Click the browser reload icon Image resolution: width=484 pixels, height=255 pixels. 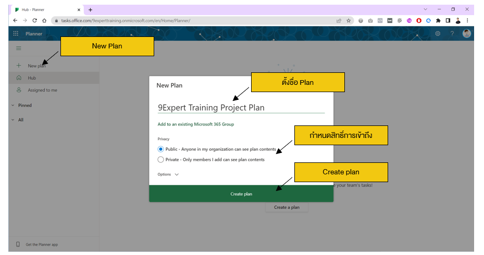[34, 20]
